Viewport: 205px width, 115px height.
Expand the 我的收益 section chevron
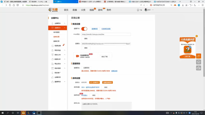(65, 50)
